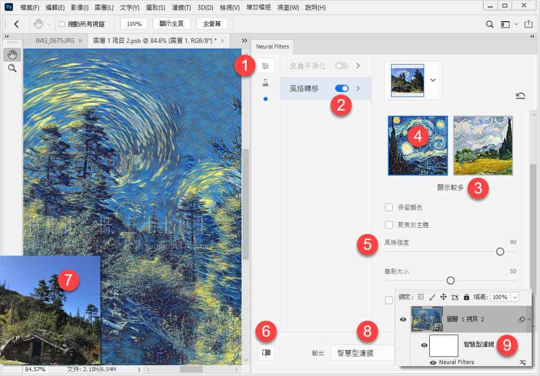The image size is (540, 376).
Task: Click the 84.57% zoom level field
Action: [35, 369]
